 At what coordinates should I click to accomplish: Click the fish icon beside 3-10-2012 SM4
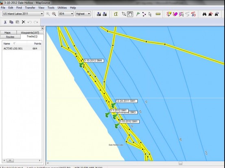[81, 65]
